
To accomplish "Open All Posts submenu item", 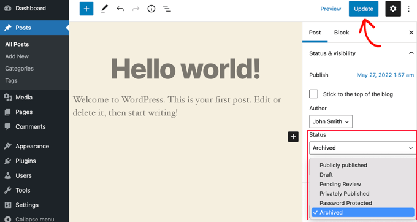I will click(17, 44).
